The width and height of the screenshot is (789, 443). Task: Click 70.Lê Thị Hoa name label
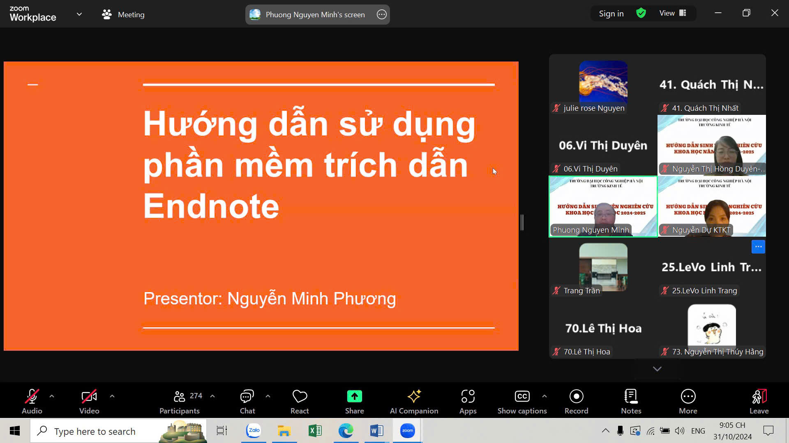pyautogui.click(x=586, y=352)
